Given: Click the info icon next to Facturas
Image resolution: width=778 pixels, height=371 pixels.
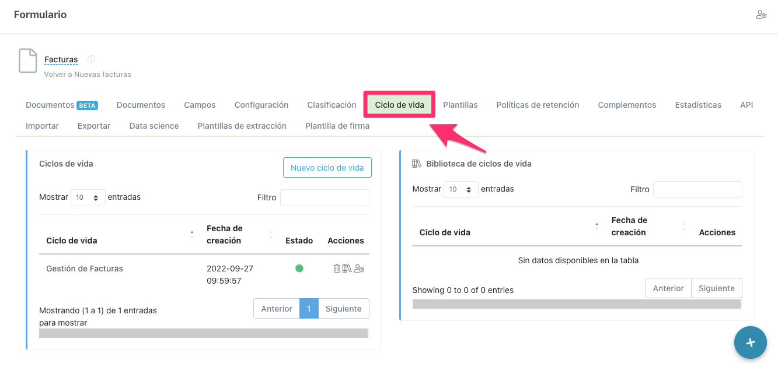Looking at the screenshot, I should tap(91, 59).
